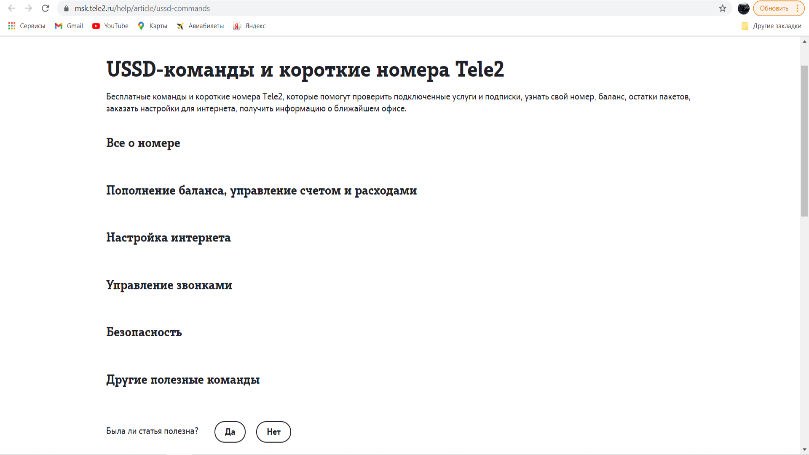Click the browser forward arrow
This screenshot has width=809, height=455.
(28, 8)
